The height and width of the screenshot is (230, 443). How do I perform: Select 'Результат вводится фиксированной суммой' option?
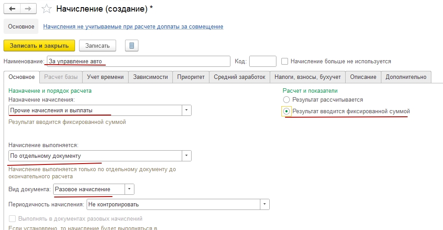tap(287, 111)
